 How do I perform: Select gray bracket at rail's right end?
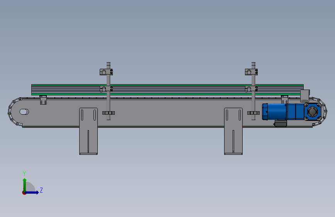pos(305,96)
